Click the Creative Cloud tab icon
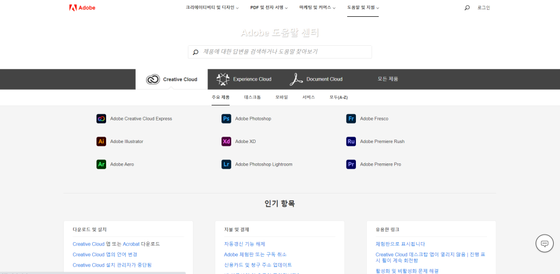The width and height of the screenshot is (560, 274). coord(153,79)
